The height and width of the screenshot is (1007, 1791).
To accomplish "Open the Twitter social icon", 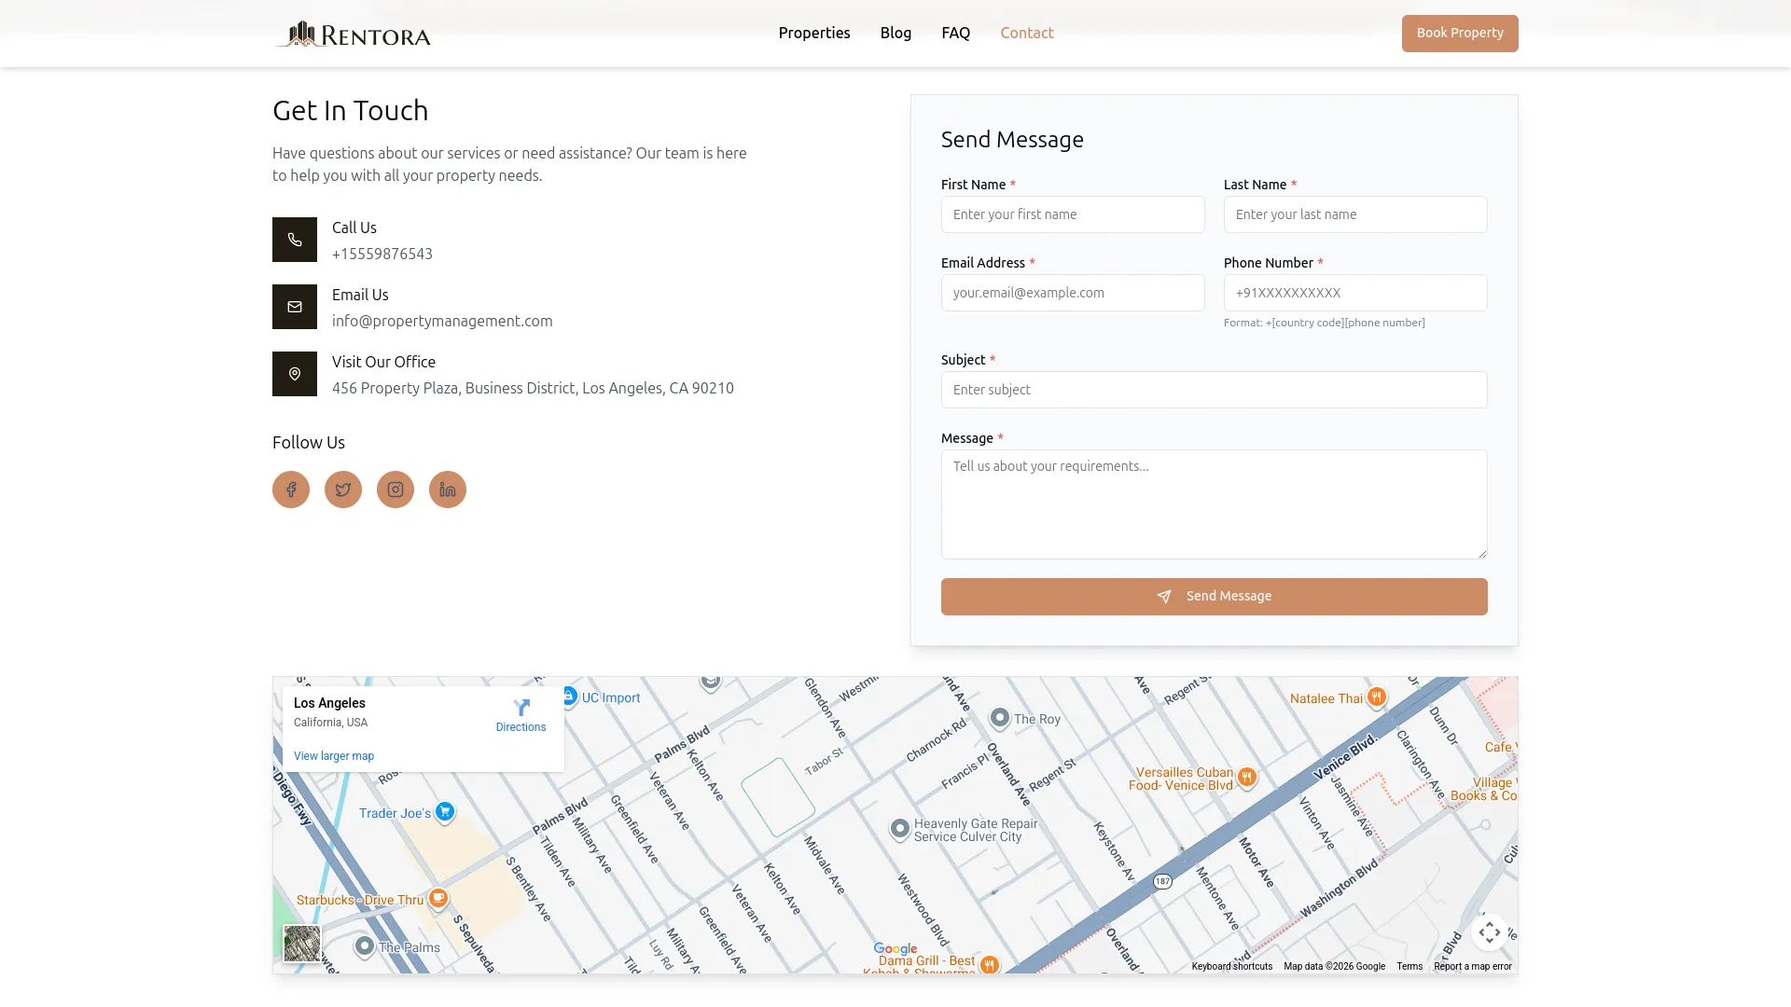I will click(342, 489).
